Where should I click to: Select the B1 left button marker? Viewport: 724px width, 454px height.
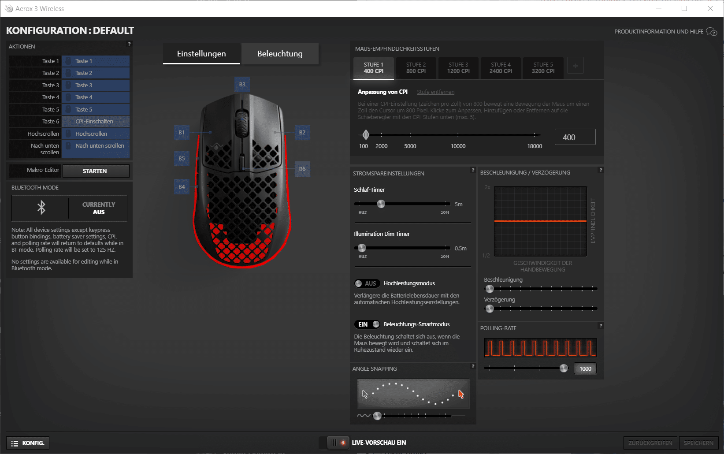point(182,132)
